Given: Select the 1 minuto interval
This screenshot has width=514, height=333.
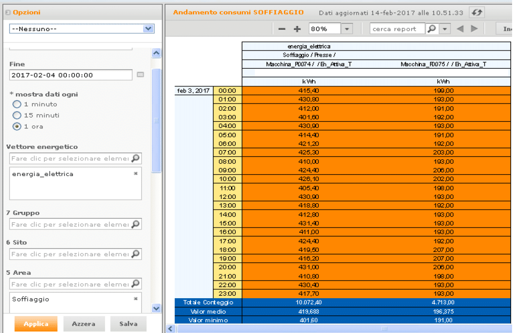Looking at the screenshot, I should tap(17, 104).
